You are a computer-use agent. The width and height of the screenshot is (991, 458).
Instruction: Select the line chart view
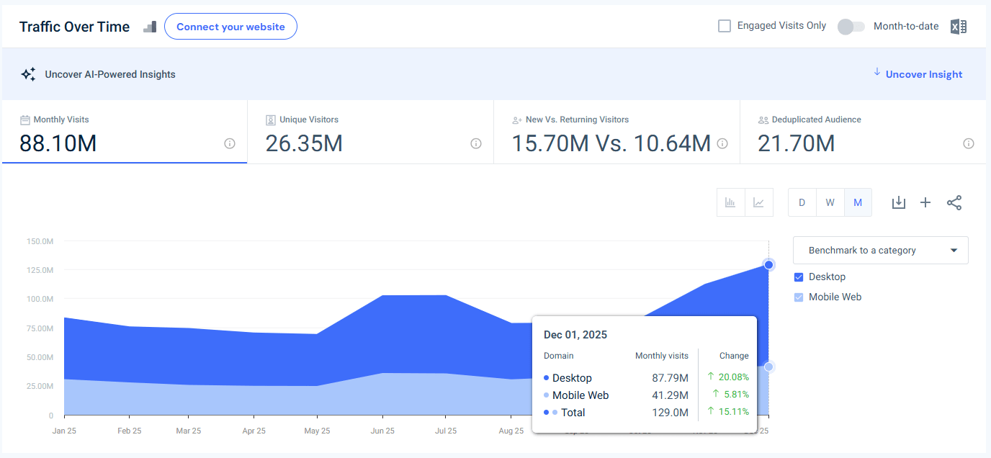pyautogui.click(x=758, y=202)
